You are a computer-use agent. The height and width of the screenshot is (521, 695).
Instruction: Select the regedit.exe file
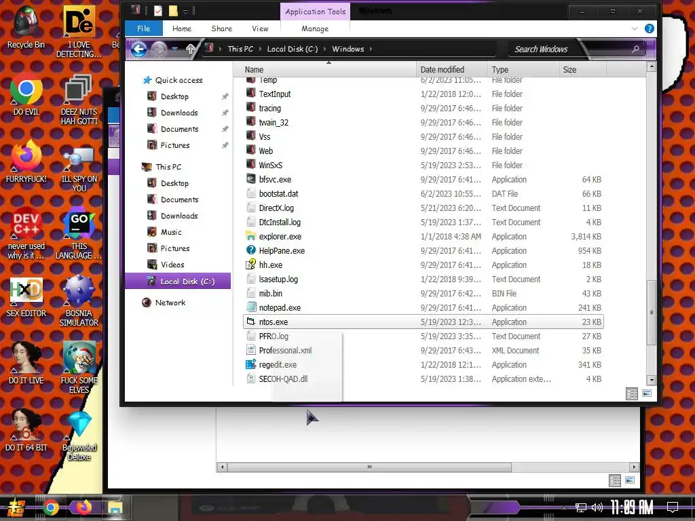(x=424, y=364)
